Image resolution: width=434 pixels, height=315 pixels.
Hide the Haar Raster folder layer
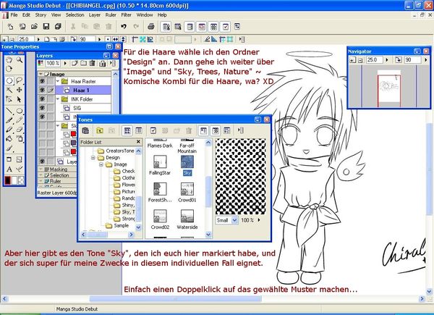[42, 81]
